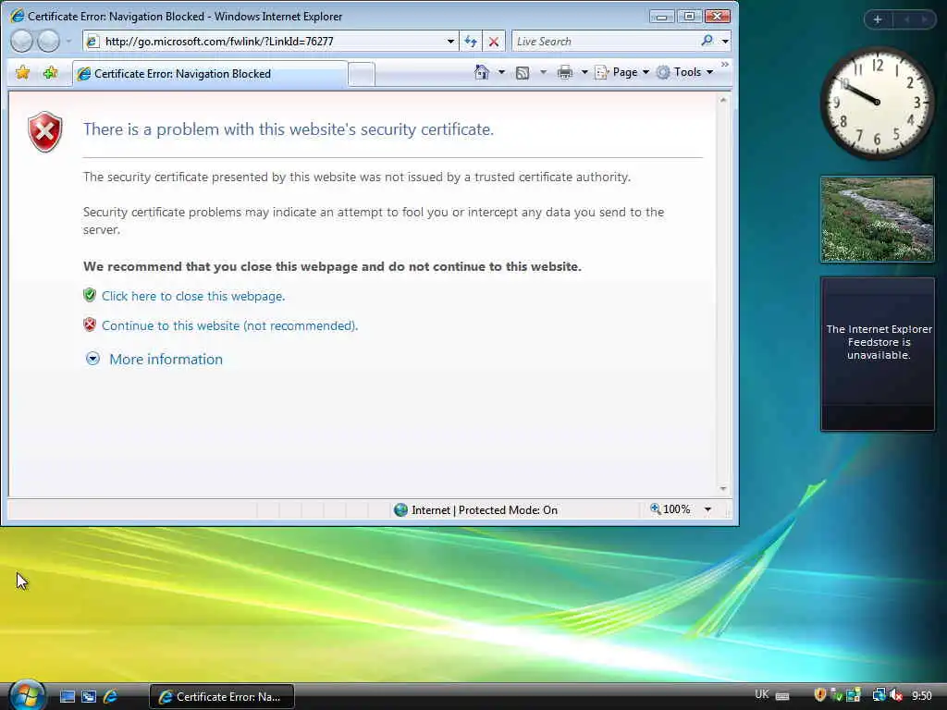Click the Refresh page icon
Image resolution: width=947 pixels, height=710 pixels.
click(471, 41)
